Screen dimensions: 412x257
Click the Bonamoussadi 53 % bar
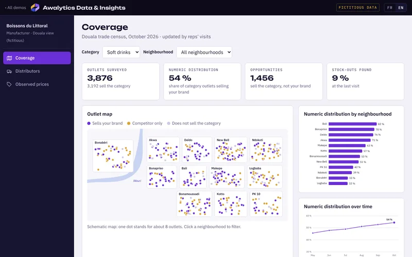[x=344, y=156]
